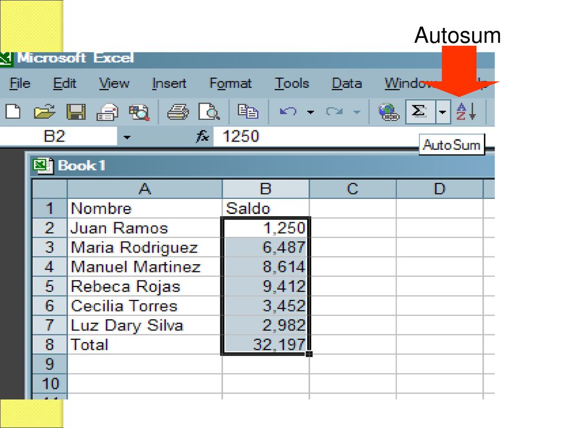571x428 pixels.
Task: Click the cell containing 9,412
Action: (265, 286)
